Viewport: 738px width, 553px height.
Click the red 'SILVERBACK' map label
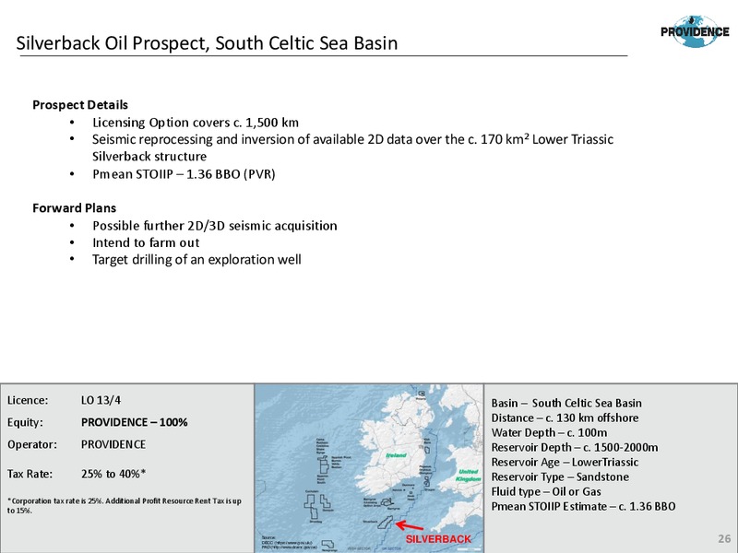pos(438,539)
